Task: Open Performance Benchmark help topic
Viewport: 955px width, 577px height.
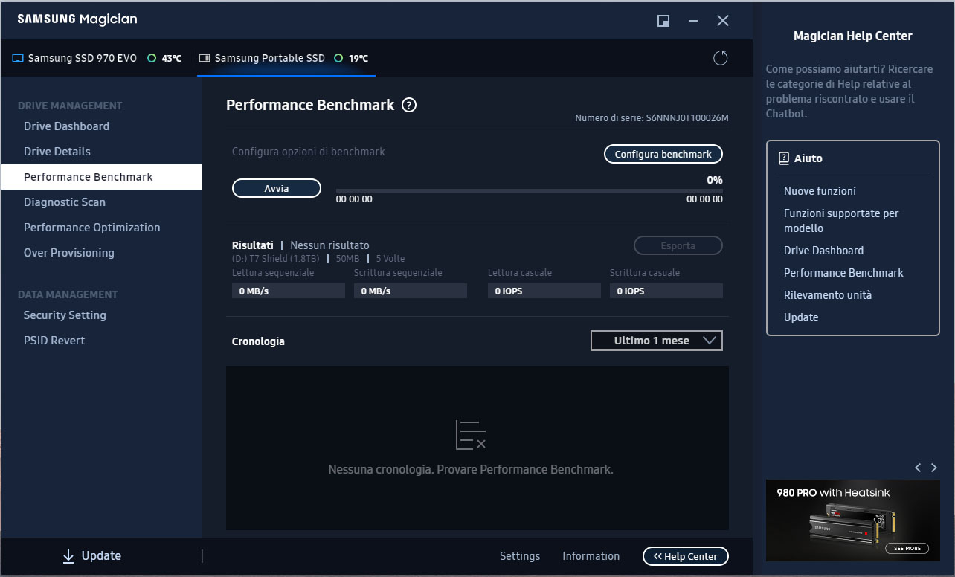Action: (843, 273)
